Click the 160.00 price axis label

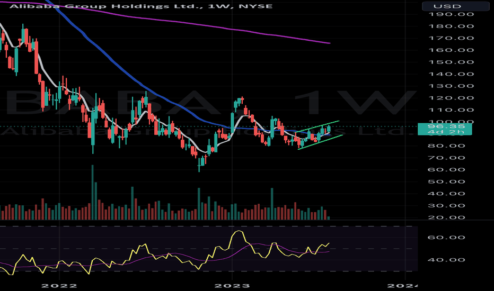click(x=451, y=50)
